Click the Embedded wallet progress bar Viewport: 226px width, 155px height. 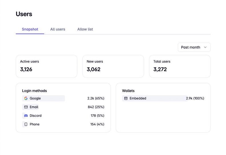pyautogui.click(x=155, y=98)
